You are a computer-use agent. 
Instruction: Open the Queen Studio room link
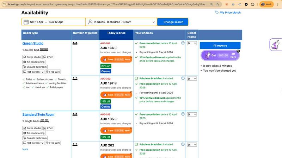(33, 44)
